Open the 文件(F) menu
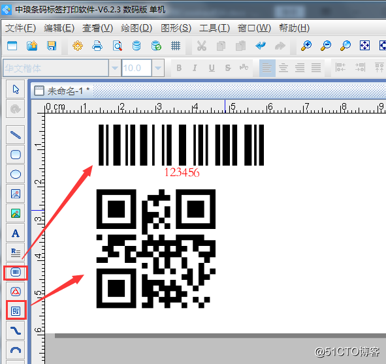Screen dimensions: 386x364 [21, 28]
